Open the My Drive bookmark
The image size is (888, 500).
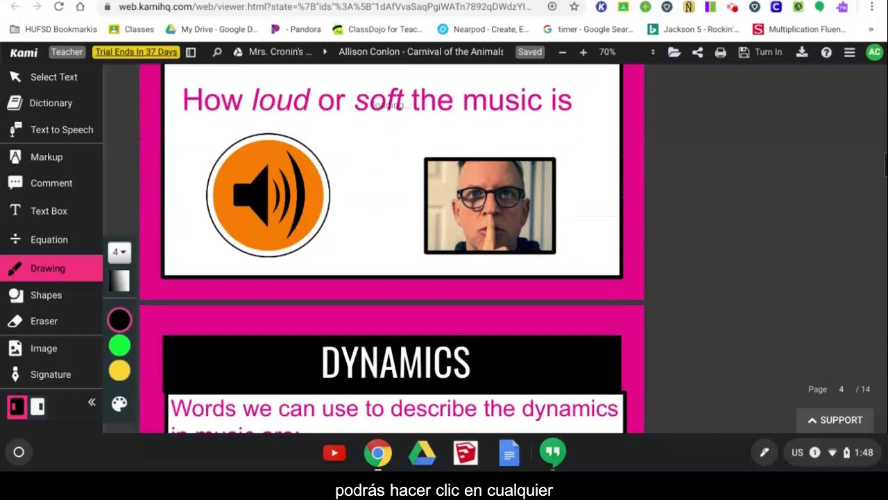pos(212,29)
